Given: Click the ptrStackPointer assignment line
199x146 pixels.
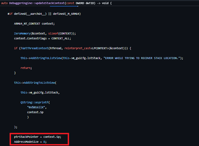Looking at the screenshot, I should pos(38,137).
